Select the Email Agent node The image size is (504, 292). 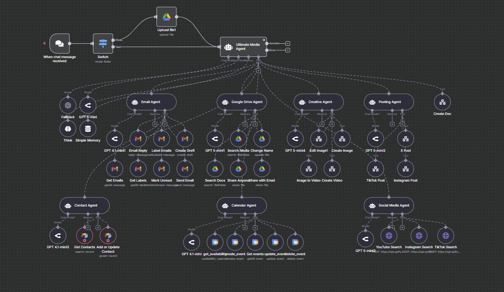click(151, 102)
